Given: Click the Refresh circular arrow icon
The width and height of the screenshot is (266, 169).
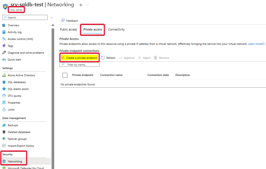Looking at the screenshot, I should click(x=103, y=58).
